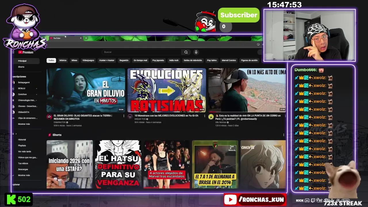Image resolution: width=368 pixels, height=207 pixels.
Task: Select the Todos filter chip
Action: coord(51,60)
